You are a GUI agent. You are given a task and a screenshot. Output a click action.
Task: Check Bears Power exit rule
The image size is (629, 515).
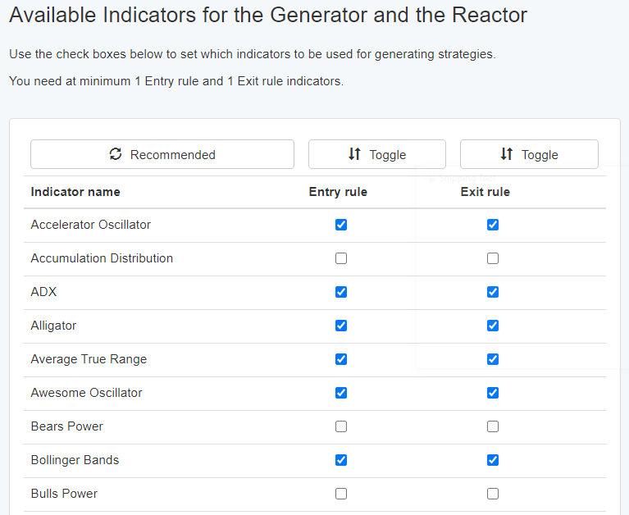(493, 426)
